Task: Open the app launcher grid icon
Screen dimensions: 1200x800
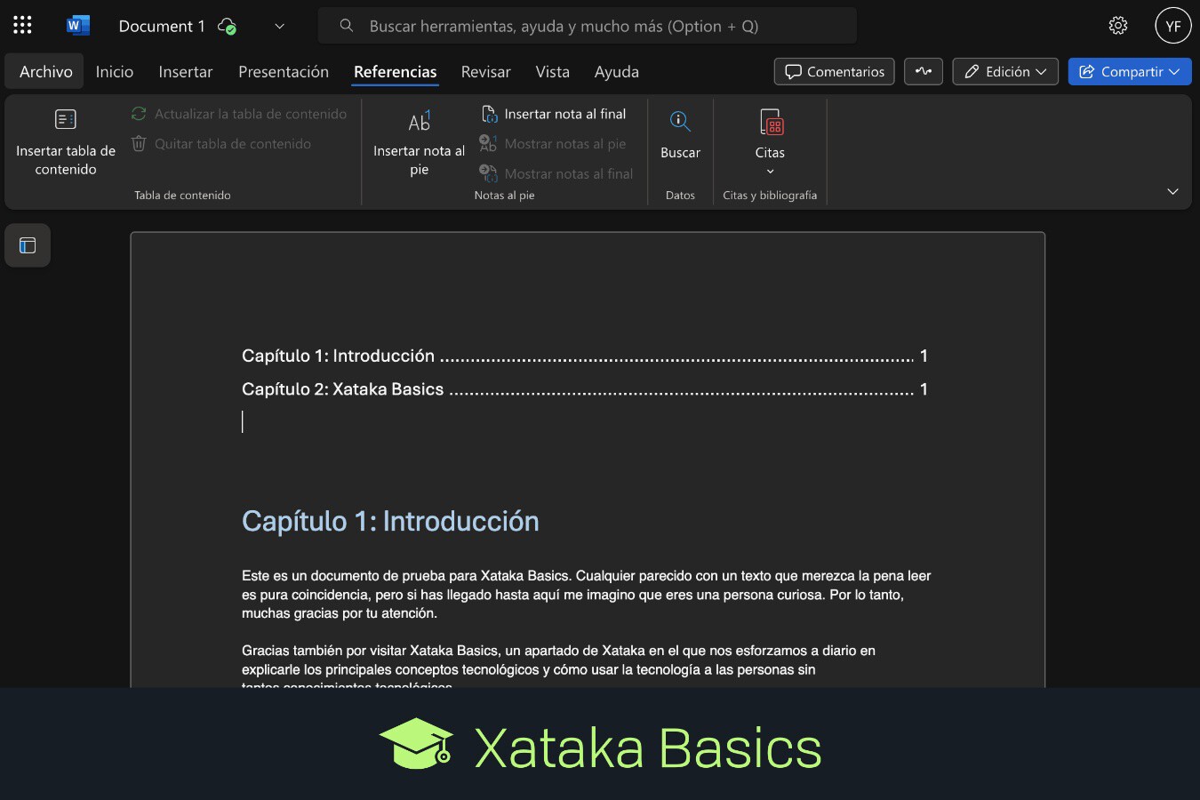Action: coord(22,26)
